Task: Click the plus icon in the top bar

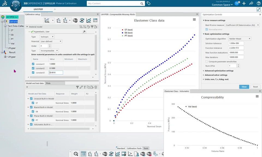Action: tap(244, 3)
